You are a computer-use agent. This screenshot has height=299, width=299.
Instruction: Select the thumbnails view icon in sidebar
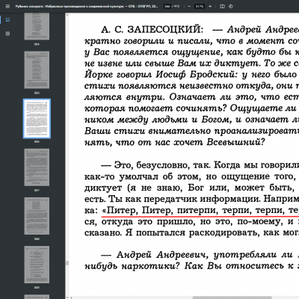7,20
